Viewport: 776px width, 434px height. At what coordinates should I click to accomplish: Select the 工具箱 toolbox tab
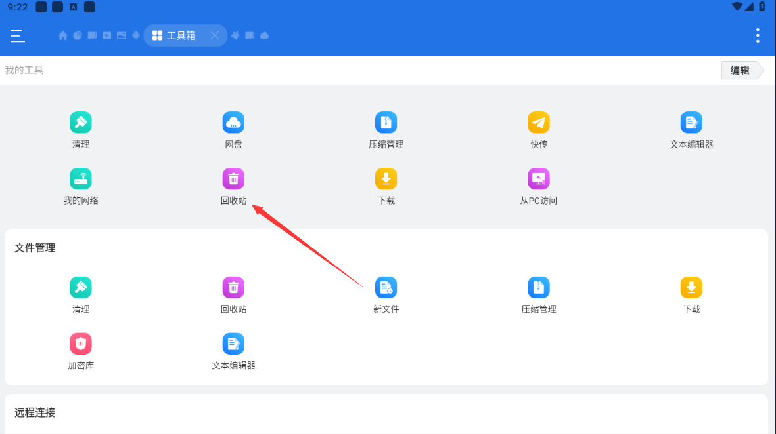tap(177, 35)
